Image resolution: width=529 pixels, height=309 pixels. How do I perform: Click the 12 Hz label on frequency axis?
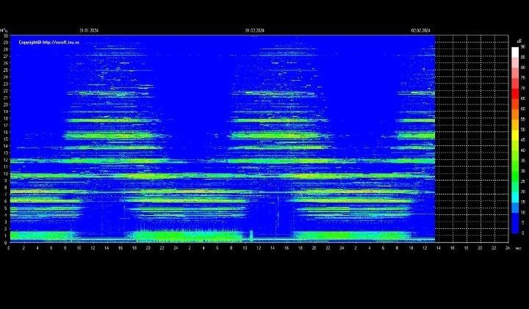(5, 159)
